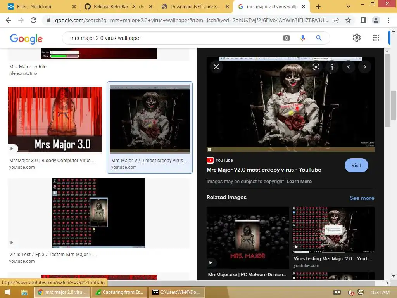Open File Explorer from taskbar

click(x=24, y=292)
